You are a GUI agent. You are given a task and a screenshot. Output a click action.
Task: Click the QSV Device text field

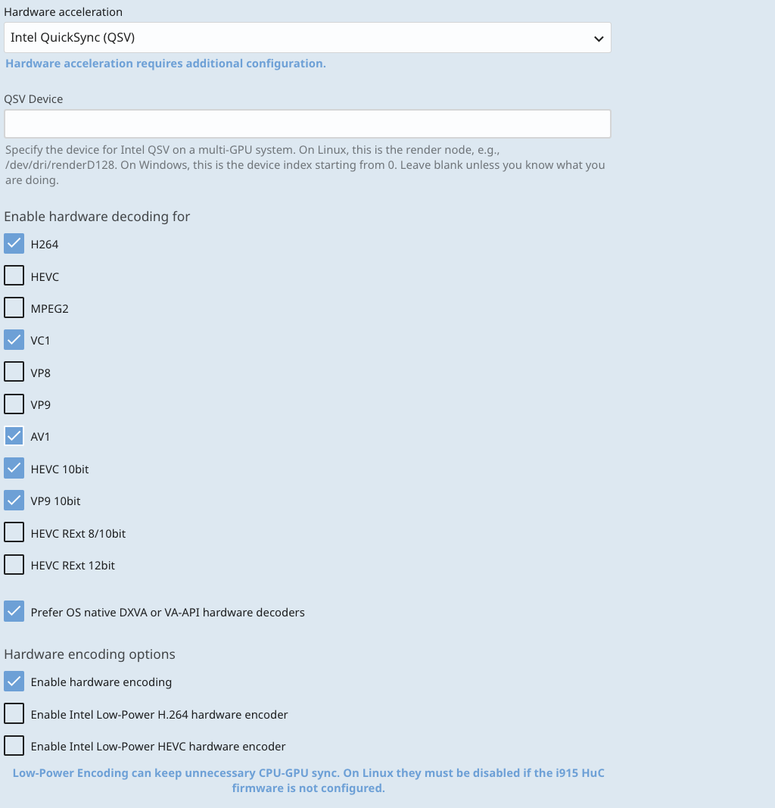point(307,123)
